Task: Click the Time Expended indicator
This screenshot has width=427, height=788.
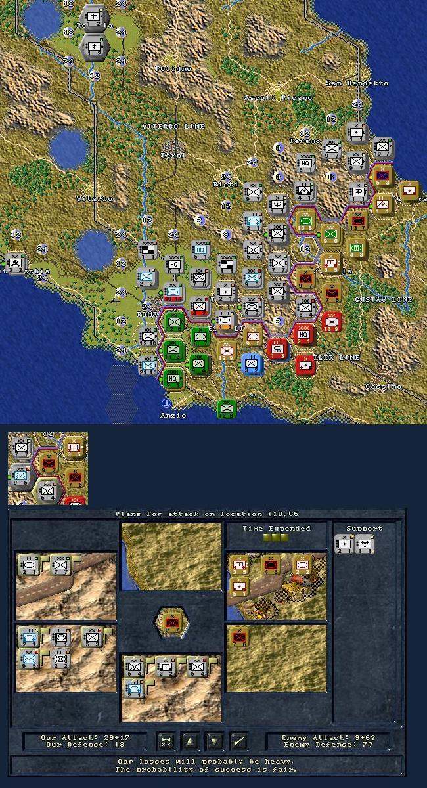Action: [x=276, y=538]
